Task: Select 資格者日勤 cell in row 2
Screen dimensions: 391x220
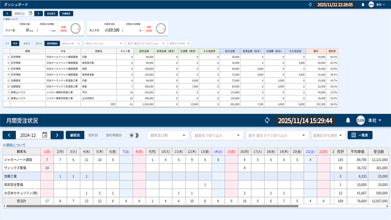Action: [x=99, y=63]
